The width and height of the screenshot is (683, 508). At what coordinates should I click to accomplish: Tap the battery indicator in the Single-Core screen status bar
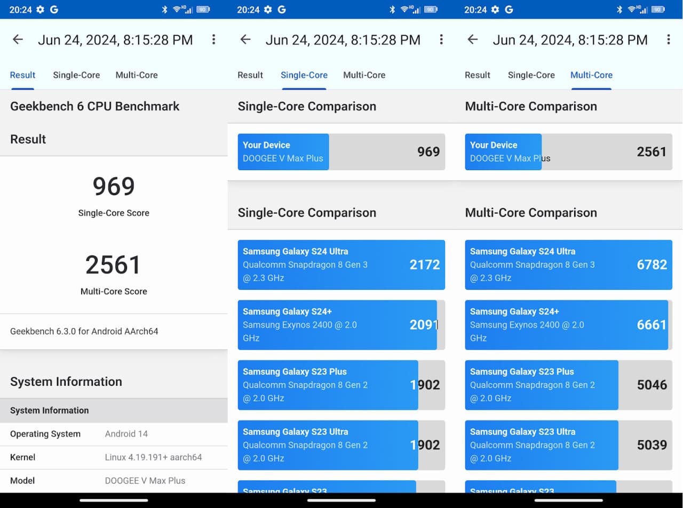click(431, 10)
